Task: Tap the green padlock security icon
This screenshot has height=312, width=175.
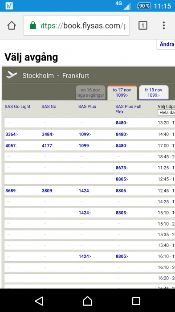Action: click(33, 25)
